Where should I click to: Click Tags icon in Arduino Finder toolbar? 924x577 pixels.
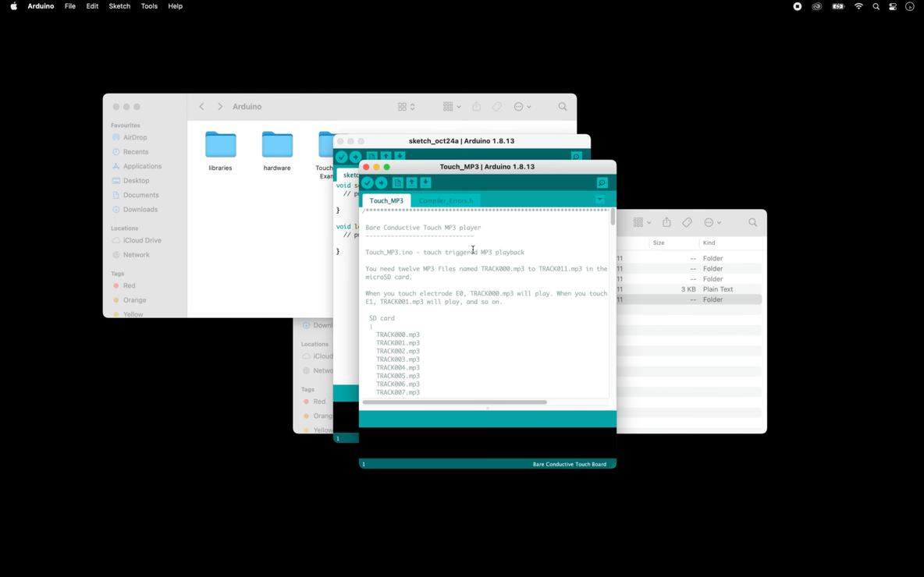[497, 107]
